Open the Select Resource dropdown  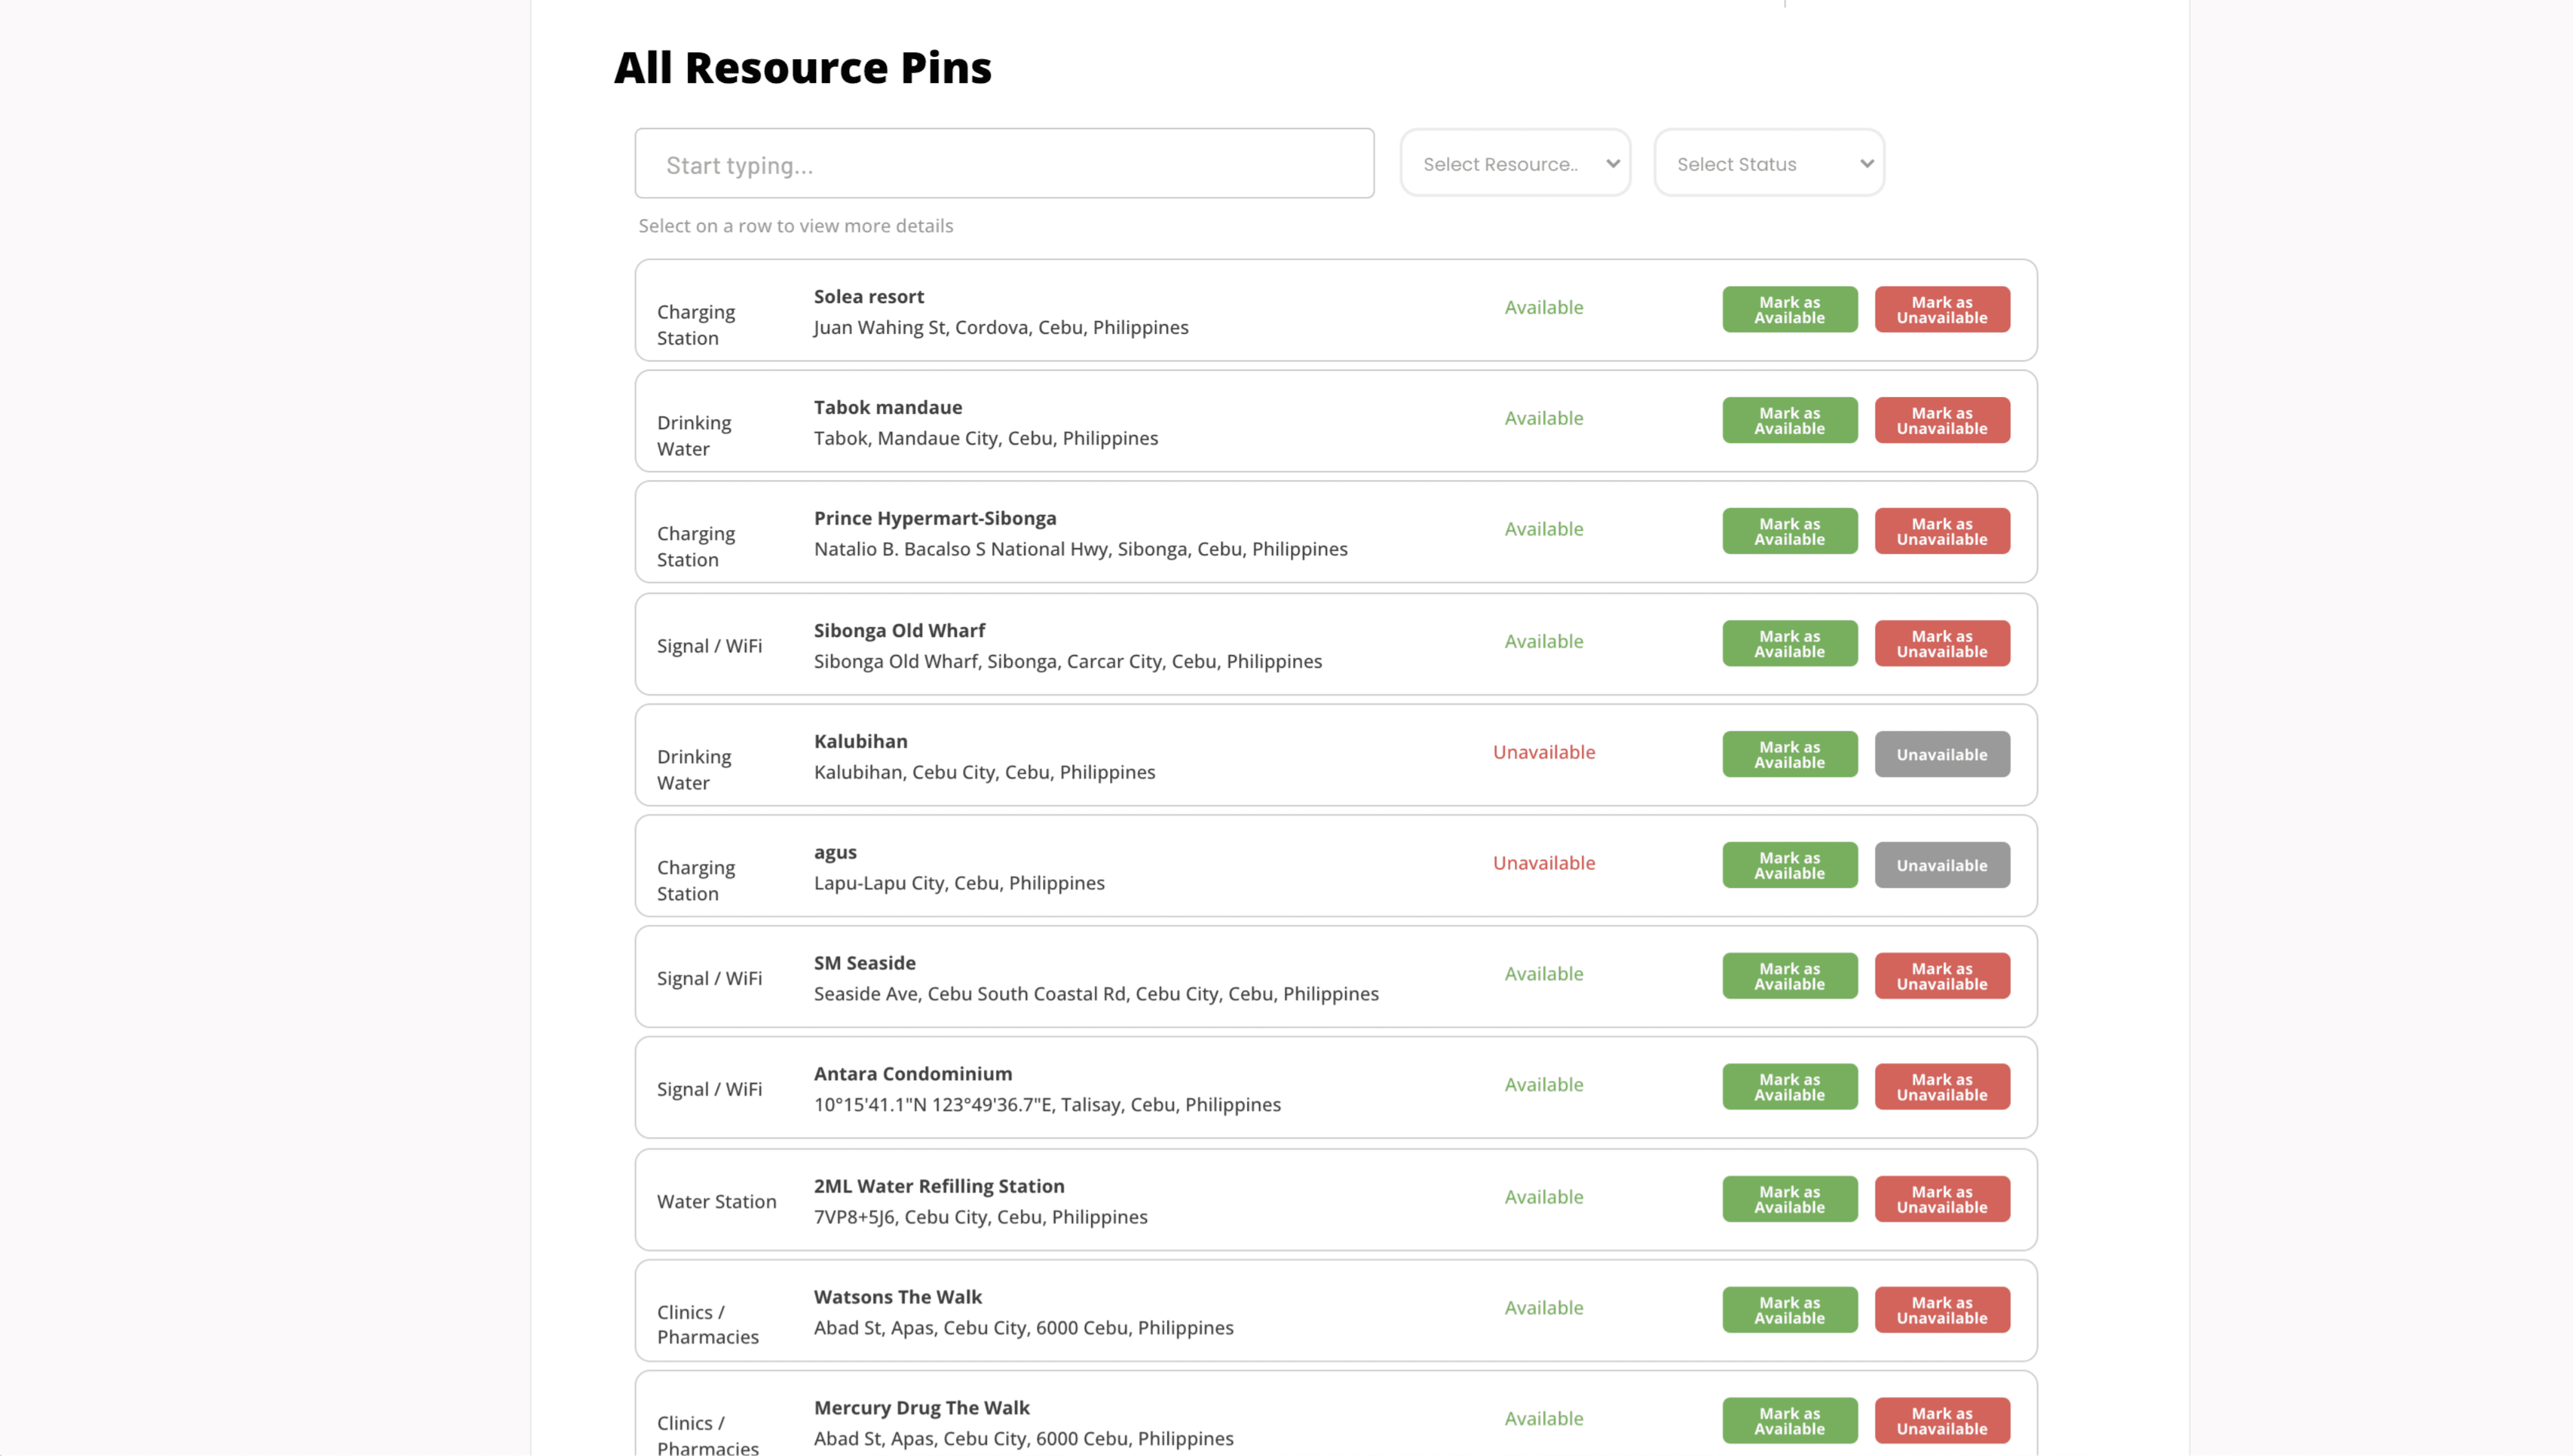[x=1514, y=164]
